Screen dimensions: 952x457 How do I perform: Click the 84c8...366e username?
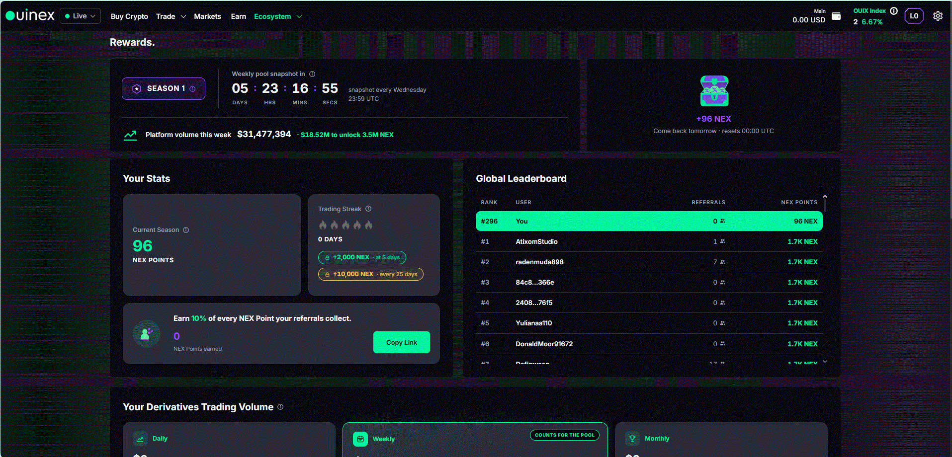[535, 282]
